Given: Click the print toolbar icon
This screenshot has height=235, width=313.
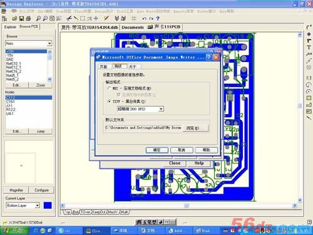Looking at the screenshot, I should pyautogui.click(x=28, y=19).
